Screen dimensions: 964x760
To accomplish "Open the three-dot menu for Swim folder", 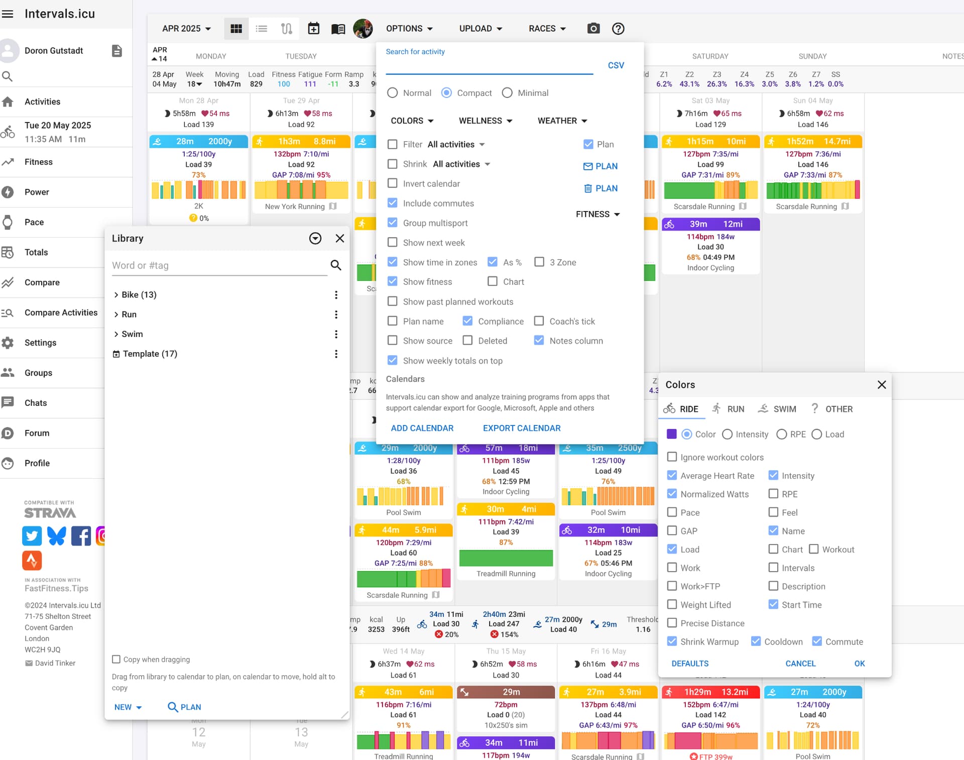I will (336, 334).
